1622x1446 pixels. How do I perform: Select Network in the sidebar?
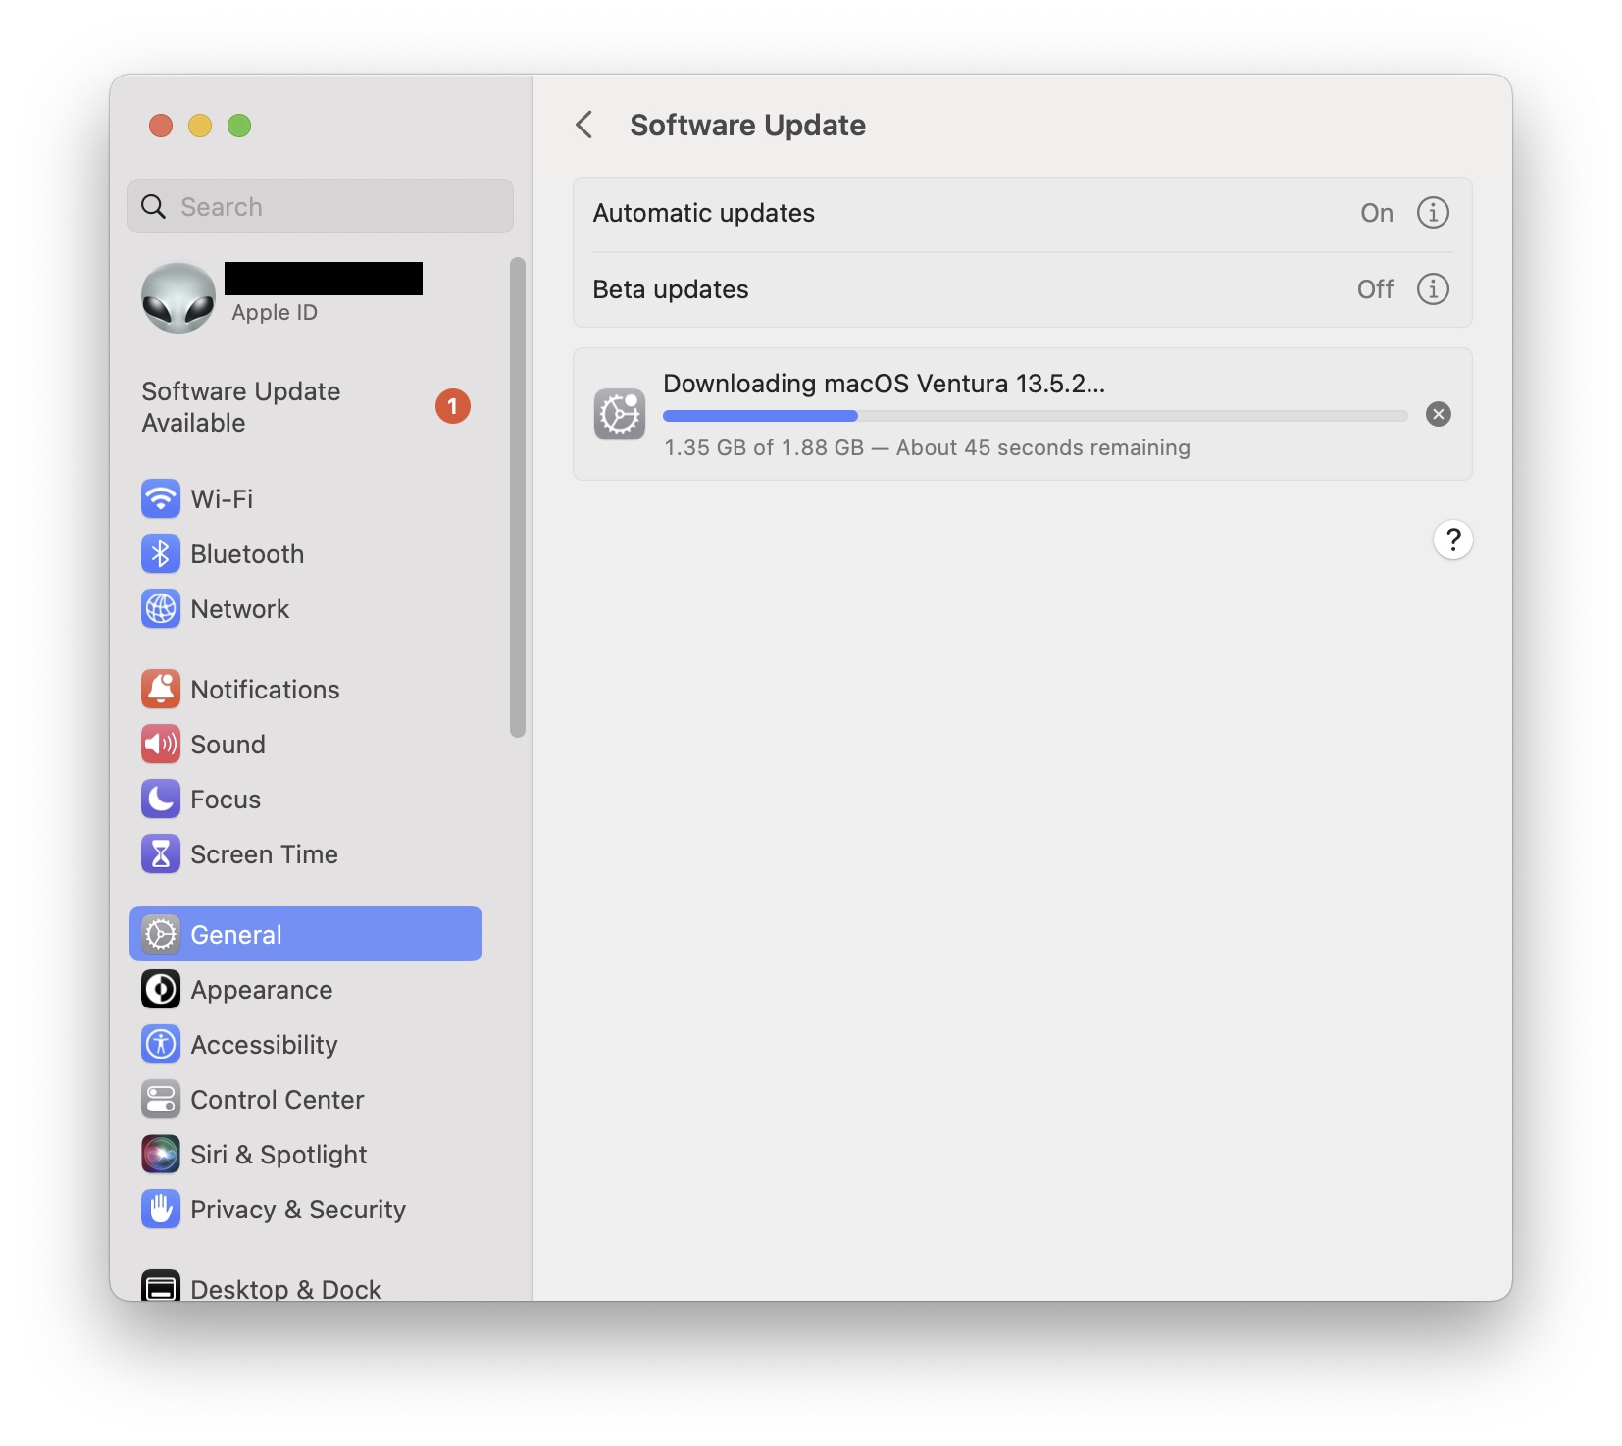click(306, 608)
